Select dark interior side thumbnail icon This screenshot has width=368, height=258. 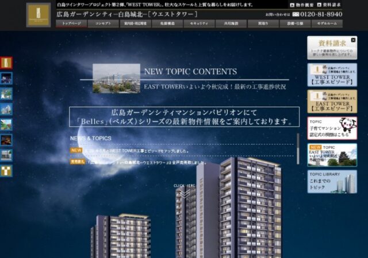click(6, 140)
